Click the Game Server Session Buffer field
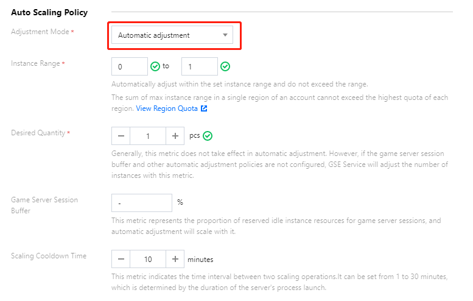The width and height of the screenshot is (473, 301). point(142,203)
